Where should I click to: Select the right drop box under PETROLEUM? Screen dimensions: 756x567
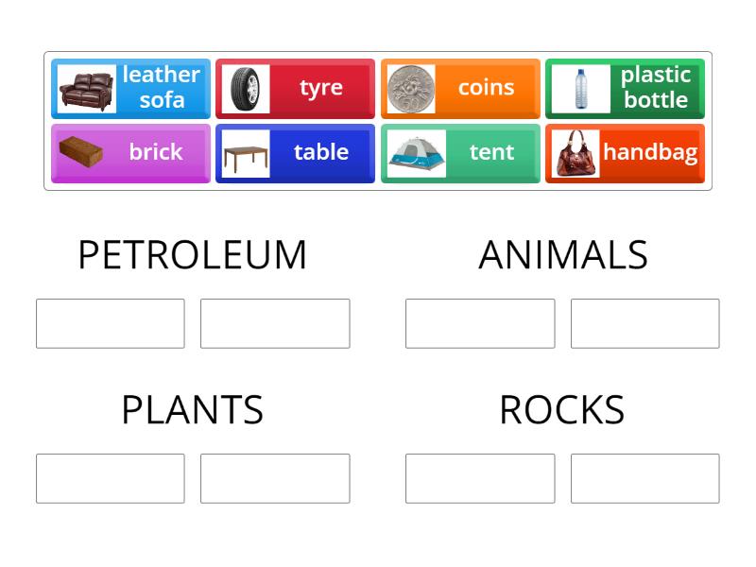275,323
